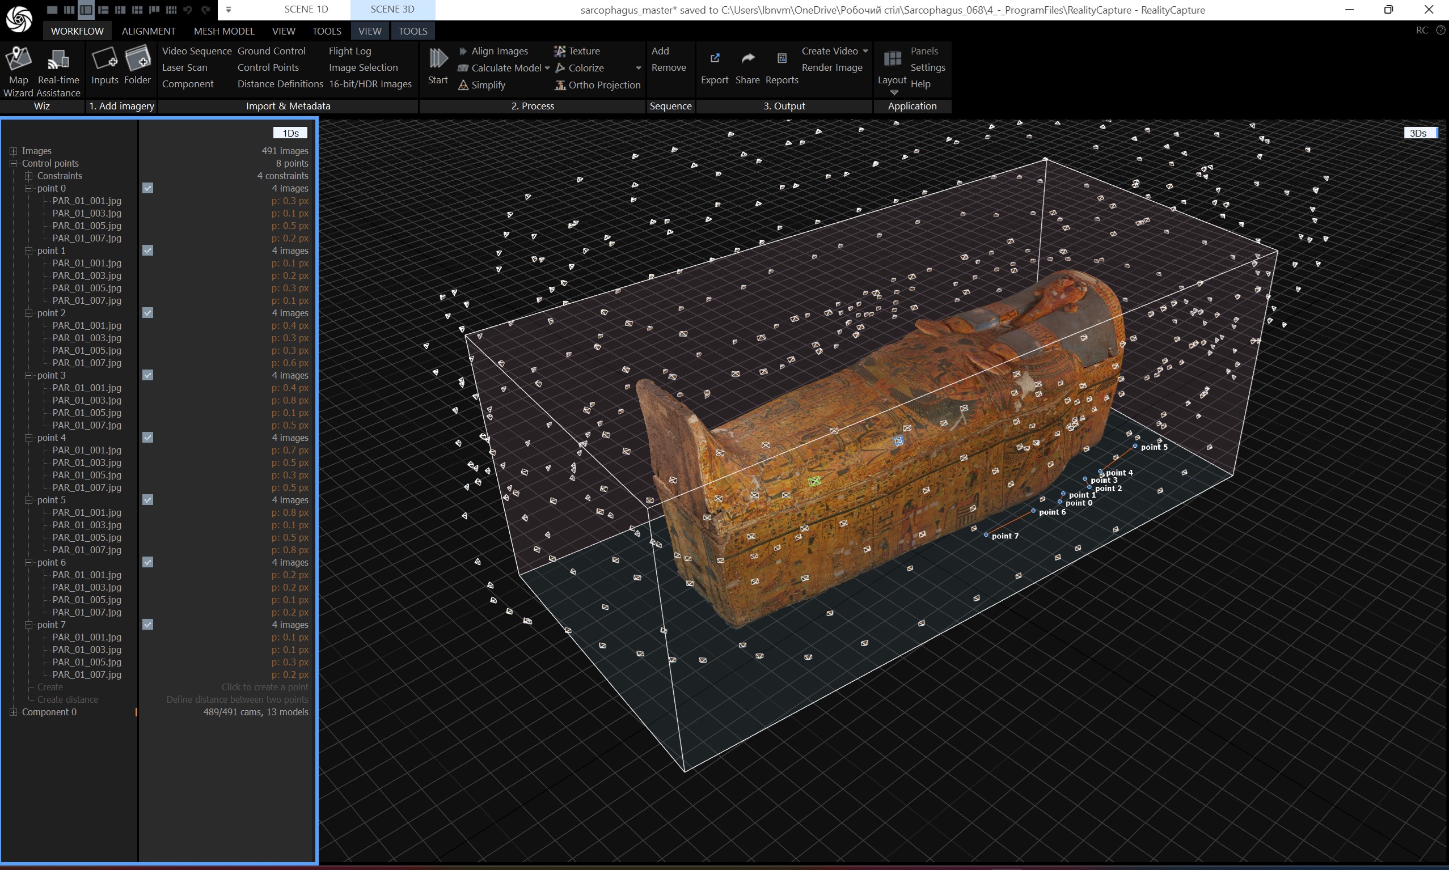Switch to the ALIGNMENT ribbon tab

tap(149, 31)
